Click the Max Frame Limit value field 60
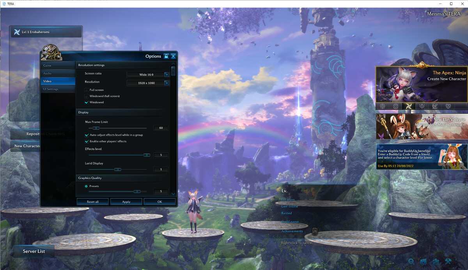468x270 pixels. click(161, 128)
